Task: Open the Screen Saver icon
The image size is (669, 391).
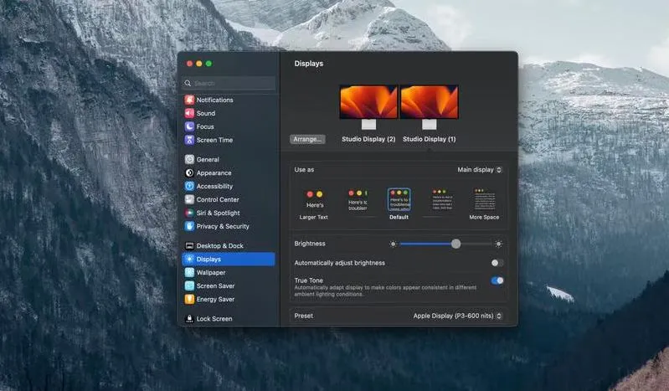Action: (x=189, y=286)
